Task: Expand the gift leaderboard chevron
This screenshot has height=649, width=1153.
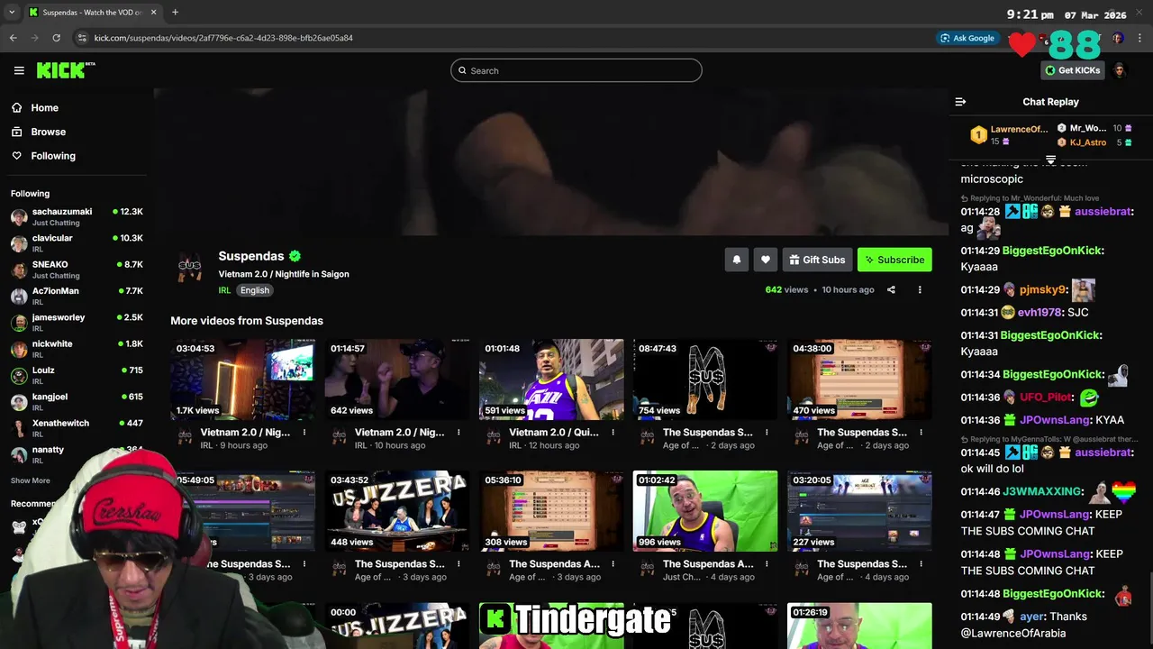Action: pos(1050,160)
